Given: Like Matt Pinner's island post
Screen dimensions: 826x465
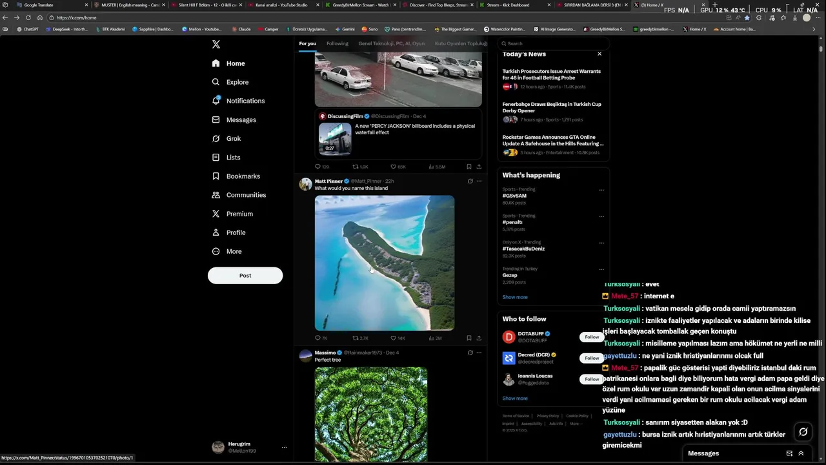Looking at the screenshot, I should [398, 338].
